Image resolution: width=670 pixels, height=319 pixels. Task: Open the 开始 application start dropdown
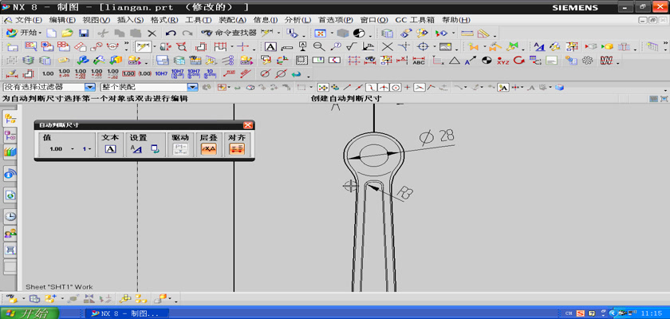[x=24, y=33]
